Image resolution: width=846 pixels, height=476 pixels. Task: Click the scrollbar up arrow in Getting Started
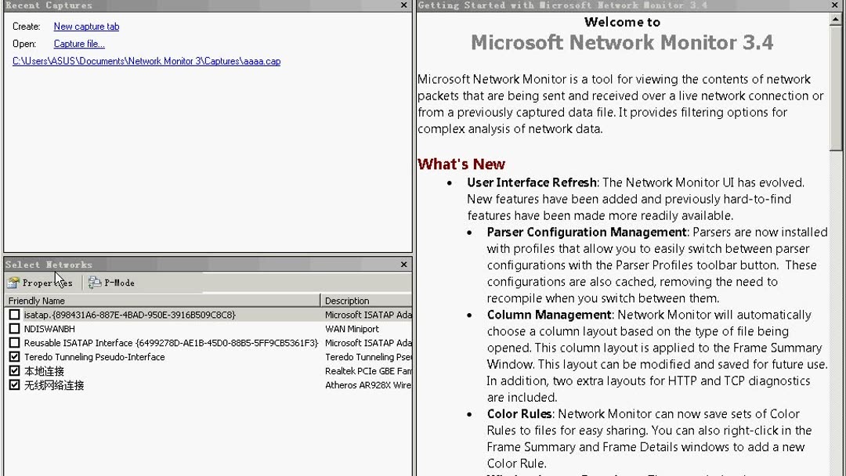(836, 19)
